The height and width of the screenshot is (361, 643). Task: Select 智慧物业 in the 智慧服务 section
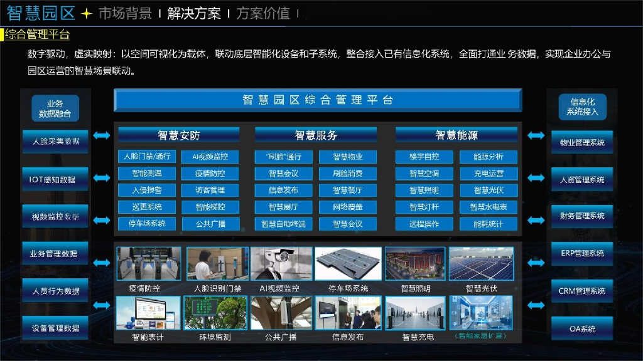tap(347, 157)
